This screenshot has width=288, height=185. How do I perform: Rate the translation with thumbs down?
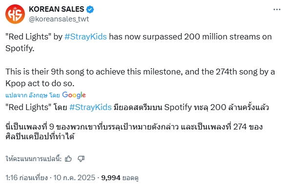pos(81,159)
